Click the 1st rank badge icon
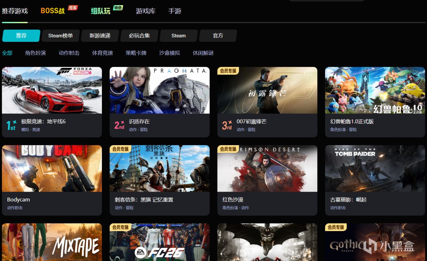The height and width of the screenshot is (261, 427). click(x=11, y=125)
